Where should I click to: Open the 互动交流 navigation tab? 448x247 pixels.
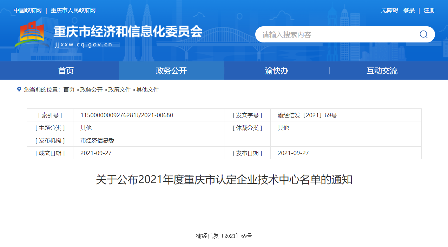click(382, 71)
